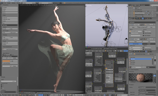Image resolution: width=158 pixels, height=96 pixels.
Task: Open the Texture checker tab in upper properties header
Action: click(148, 18)
